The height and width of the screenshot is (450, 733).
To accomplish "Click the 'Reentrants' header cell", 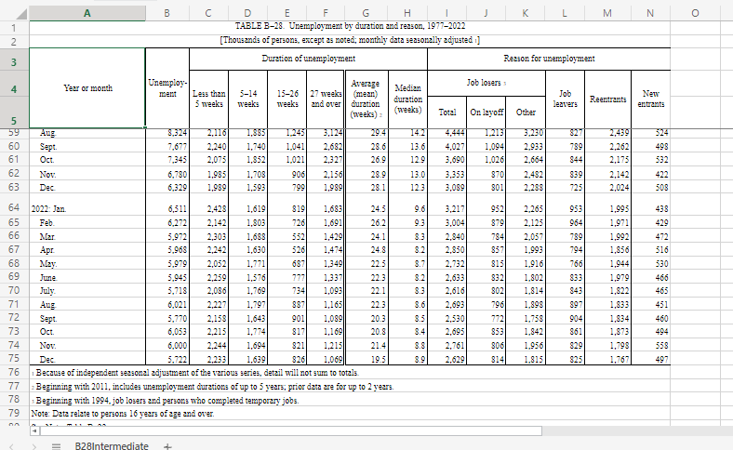I will (x=607, y=99).
